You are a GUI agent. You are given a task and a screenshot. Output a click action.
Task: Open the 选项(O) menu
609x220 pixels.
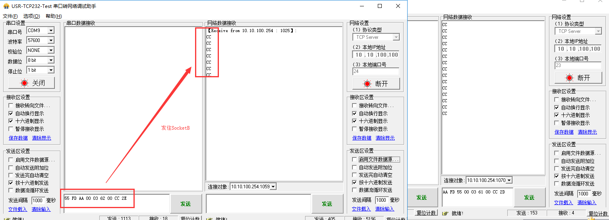click(31, 16)
